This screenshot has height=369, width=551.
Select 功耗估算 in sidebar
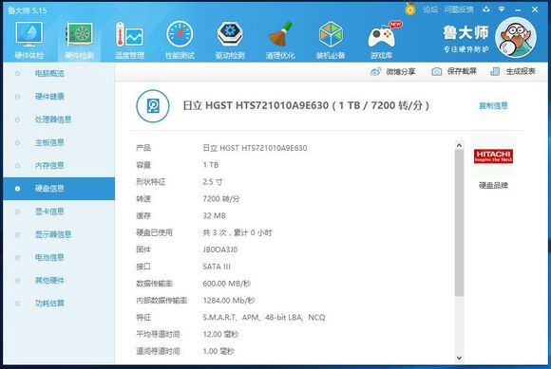point(59,303)
